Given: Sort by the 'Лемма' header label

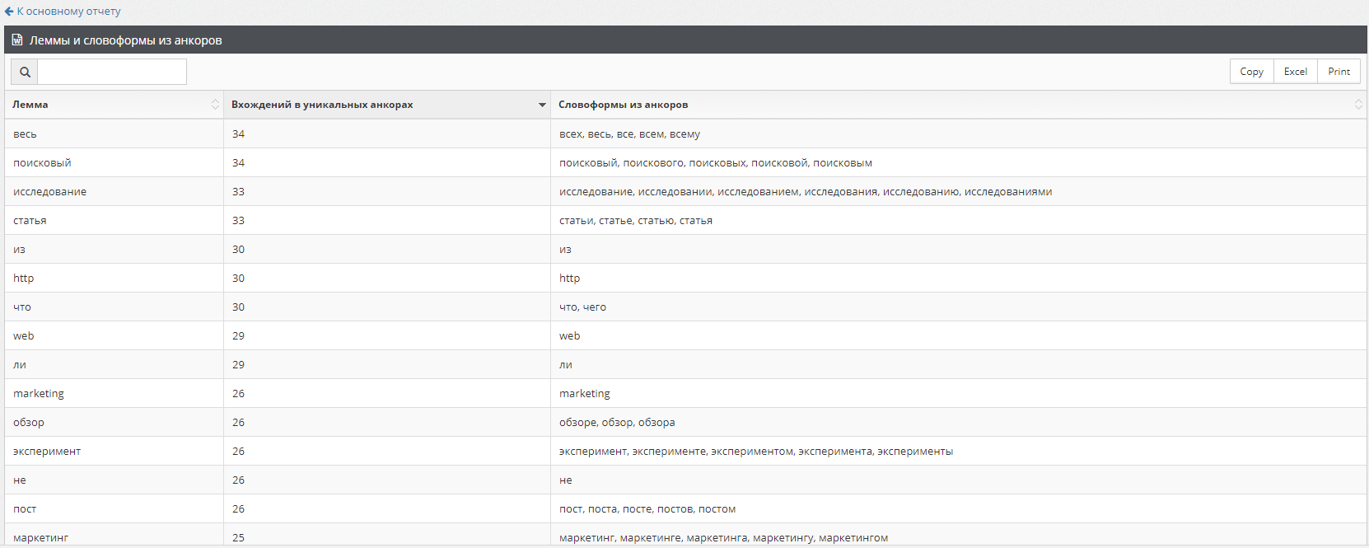Looking at the screenshot, I should [30, 105].
